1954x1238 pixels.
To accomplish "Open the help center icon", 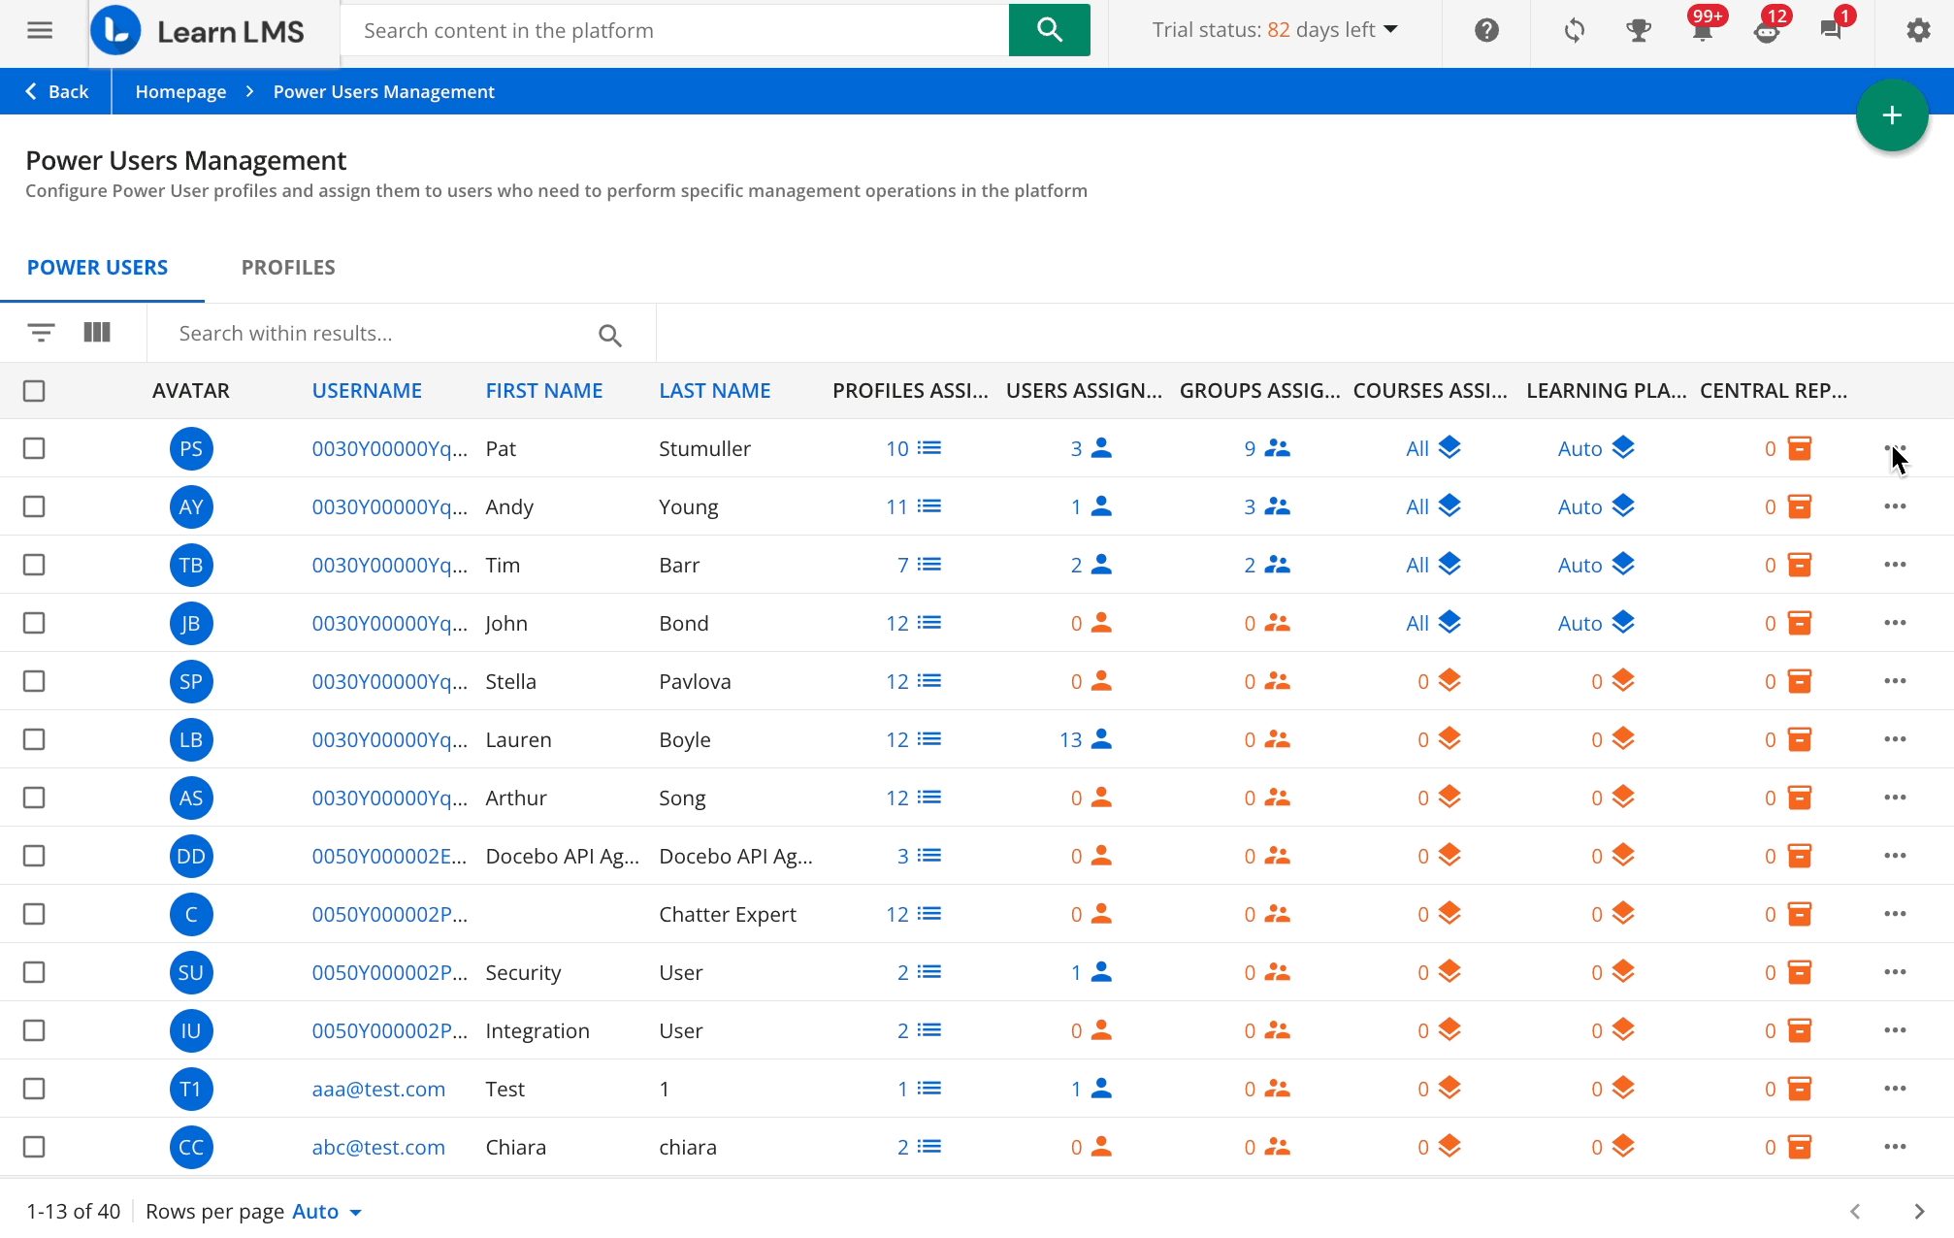I will (1486, 30).
